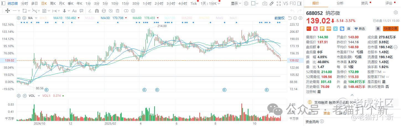Redo the last drawing action
The width and height of the screenshot is (401, 126).
pyautogui.click(x=300, y=11)
